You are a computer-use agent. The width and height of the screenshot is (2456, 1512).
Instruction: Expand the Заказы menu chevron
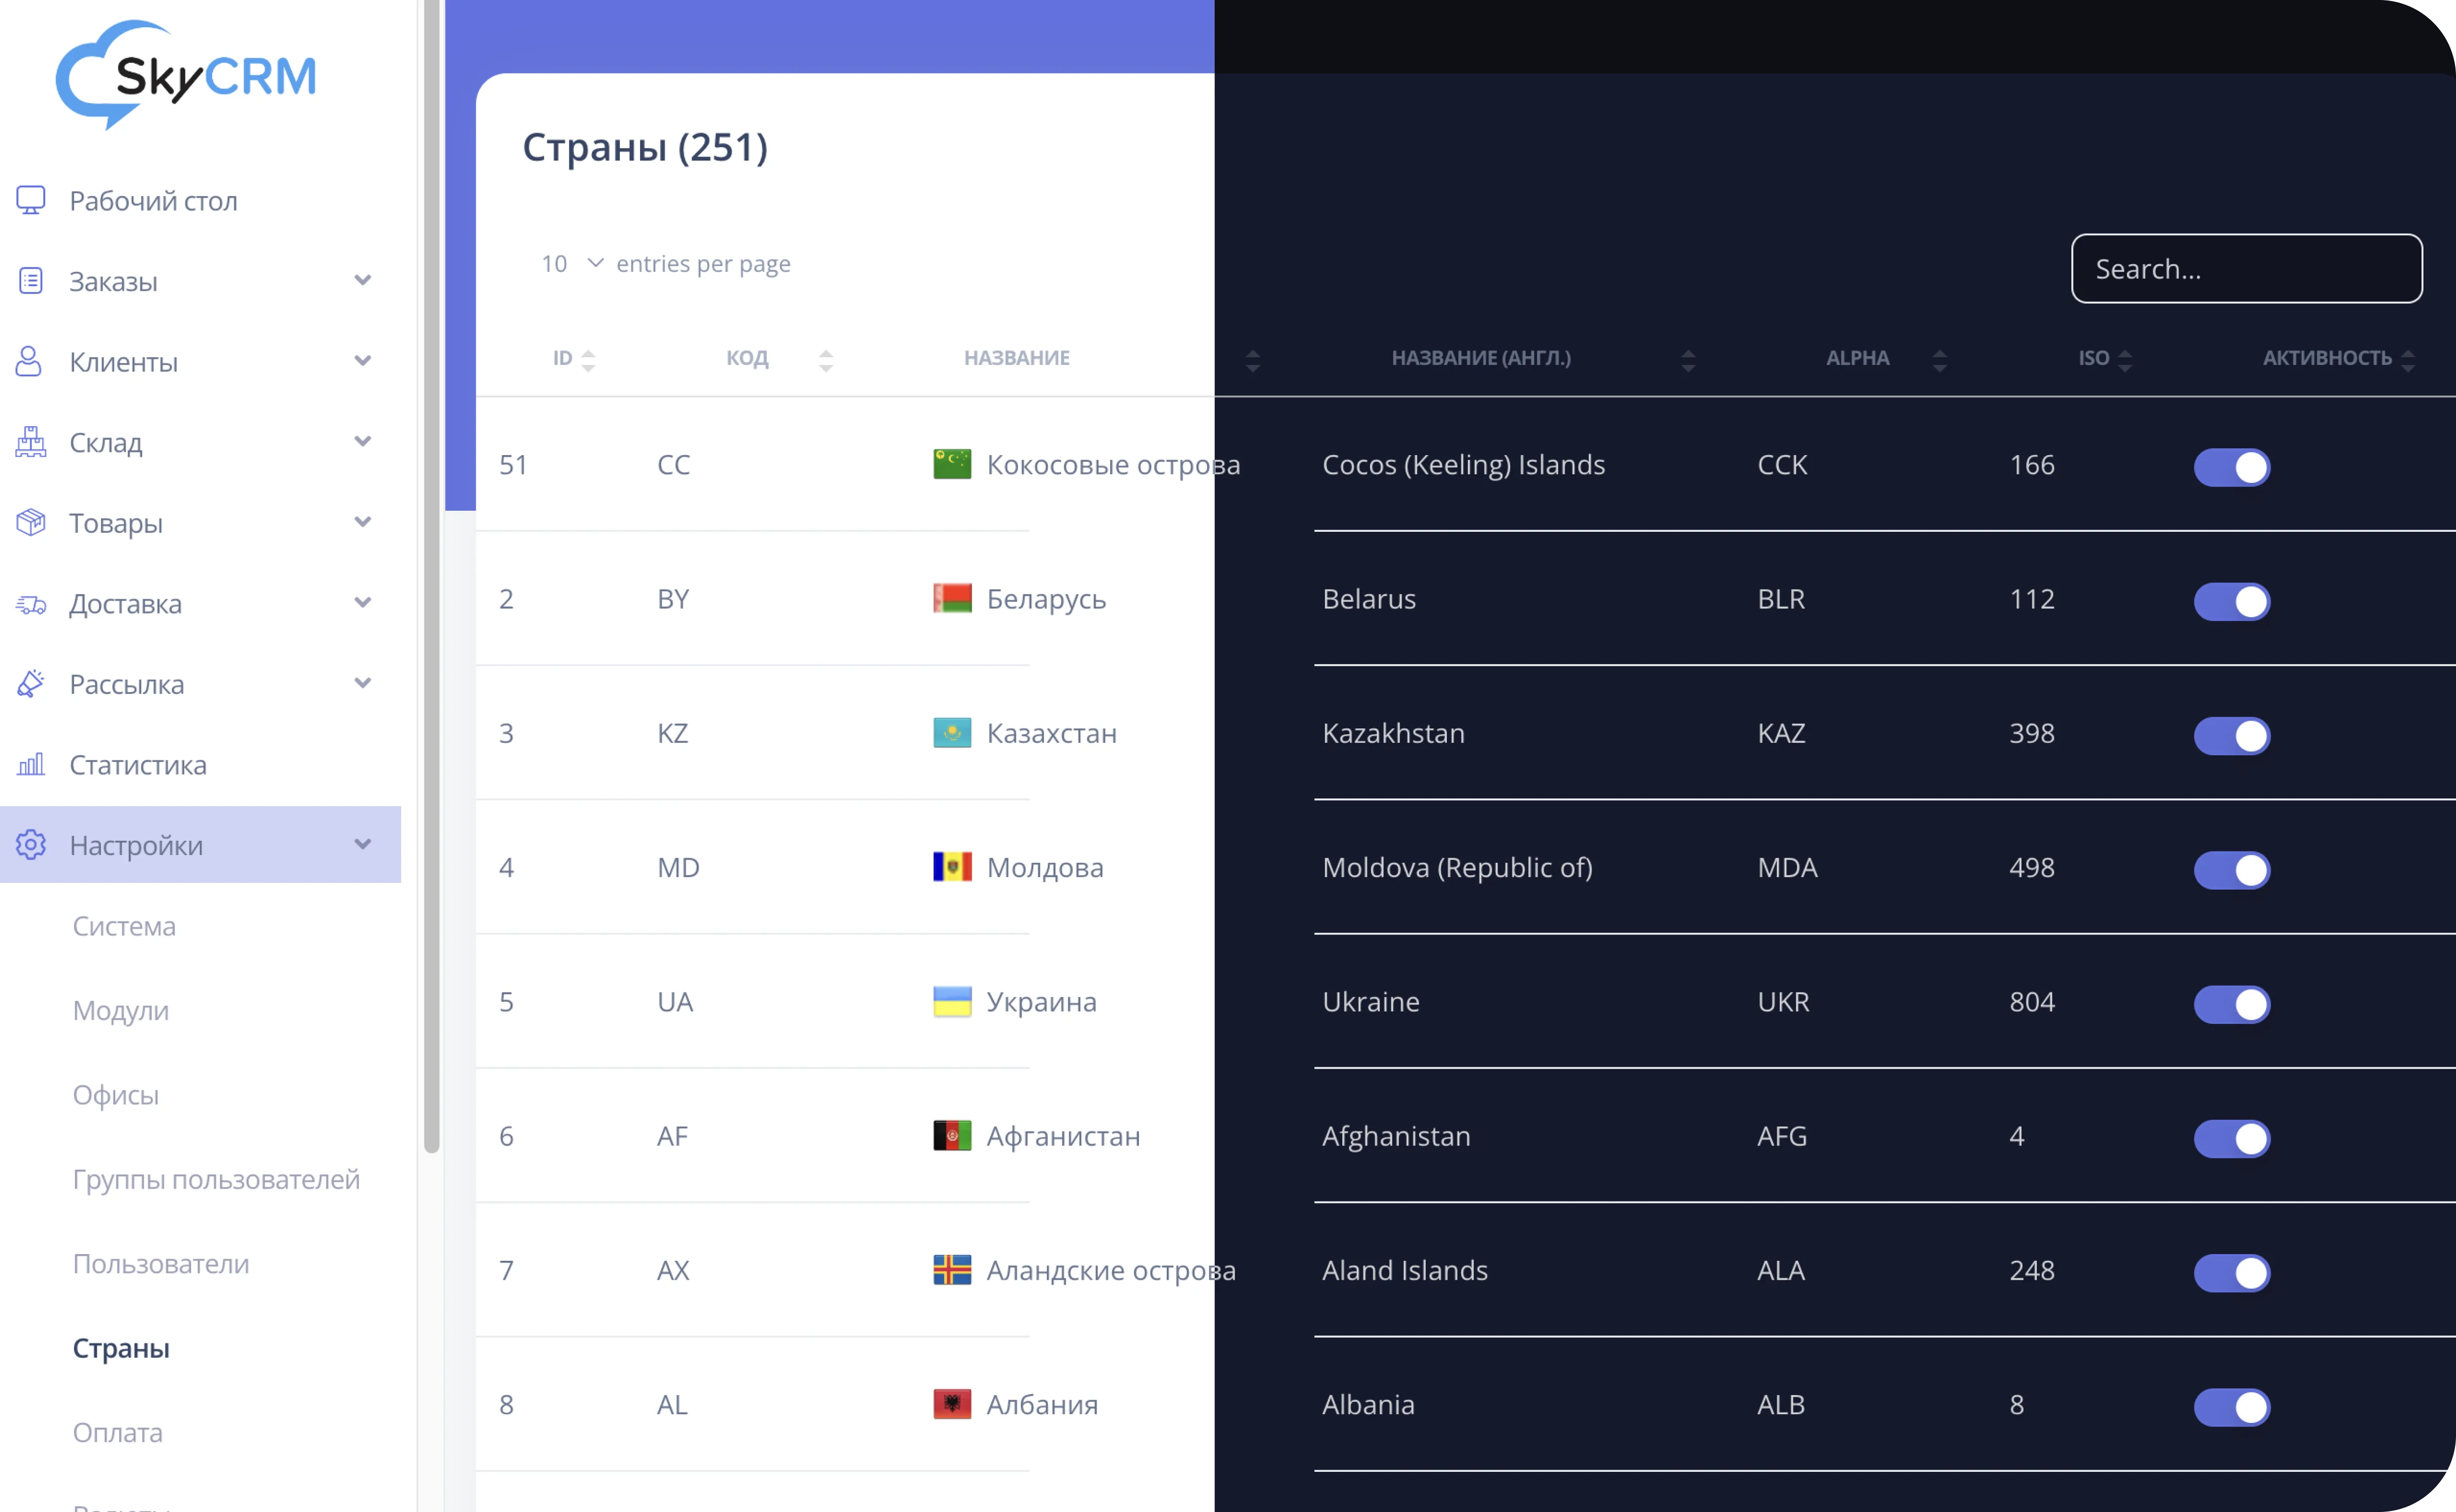pos(363,280)
